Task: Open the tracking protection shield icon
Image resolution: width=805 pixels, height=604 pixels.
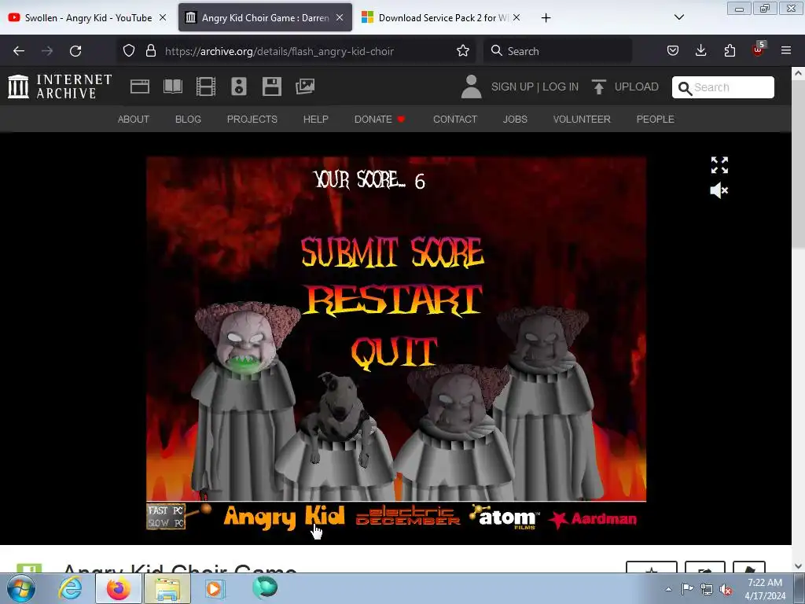Action: coord(129,51)
